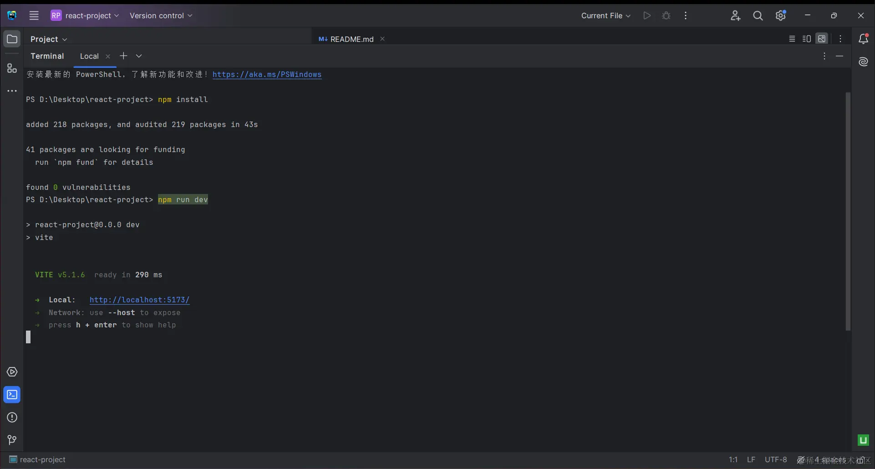Open the Structure tool window icon

pos(12,68)
